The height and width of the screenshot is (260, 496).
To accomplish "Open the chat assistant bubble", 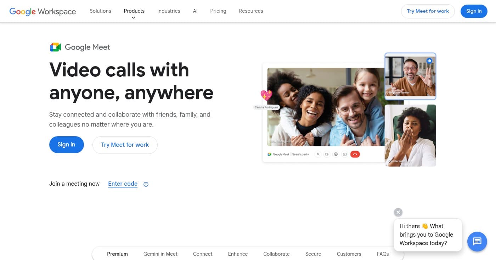I will tap(477, 242).
